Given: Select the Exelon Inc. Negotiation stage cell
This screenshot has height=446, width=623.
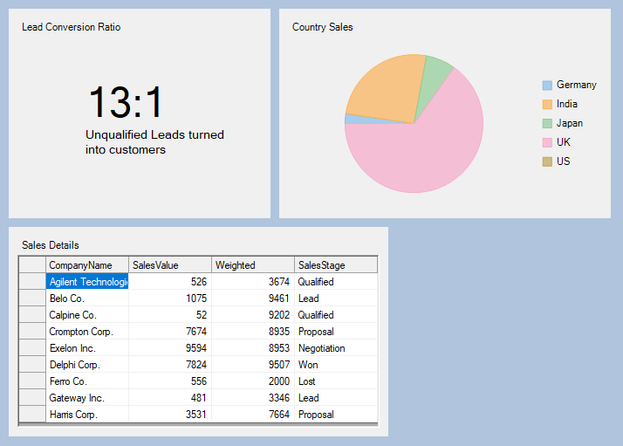Looking at the screenshot, I should coord(335,348).
